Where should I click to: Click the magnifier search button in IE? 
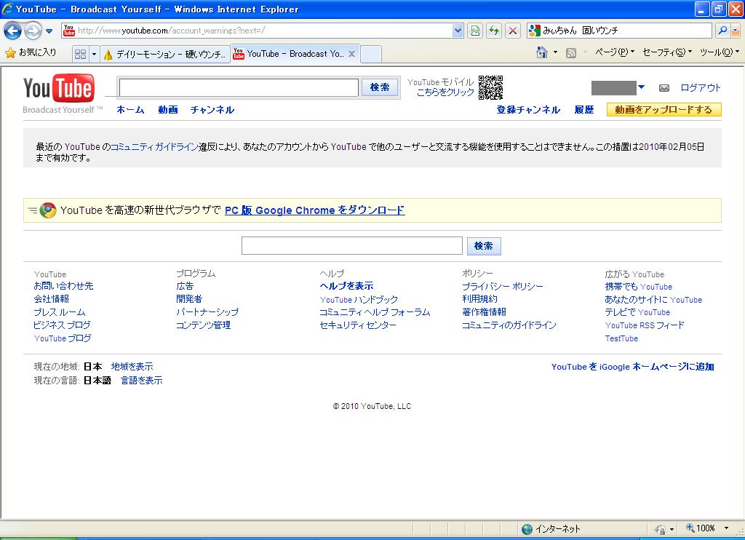pyautogui.click(x=722, y=31)
